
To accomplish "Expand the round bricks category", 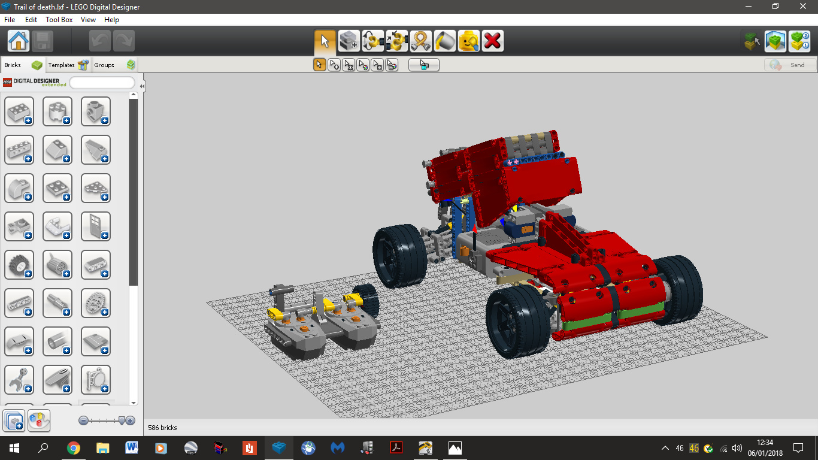I will tap(57, 111).
